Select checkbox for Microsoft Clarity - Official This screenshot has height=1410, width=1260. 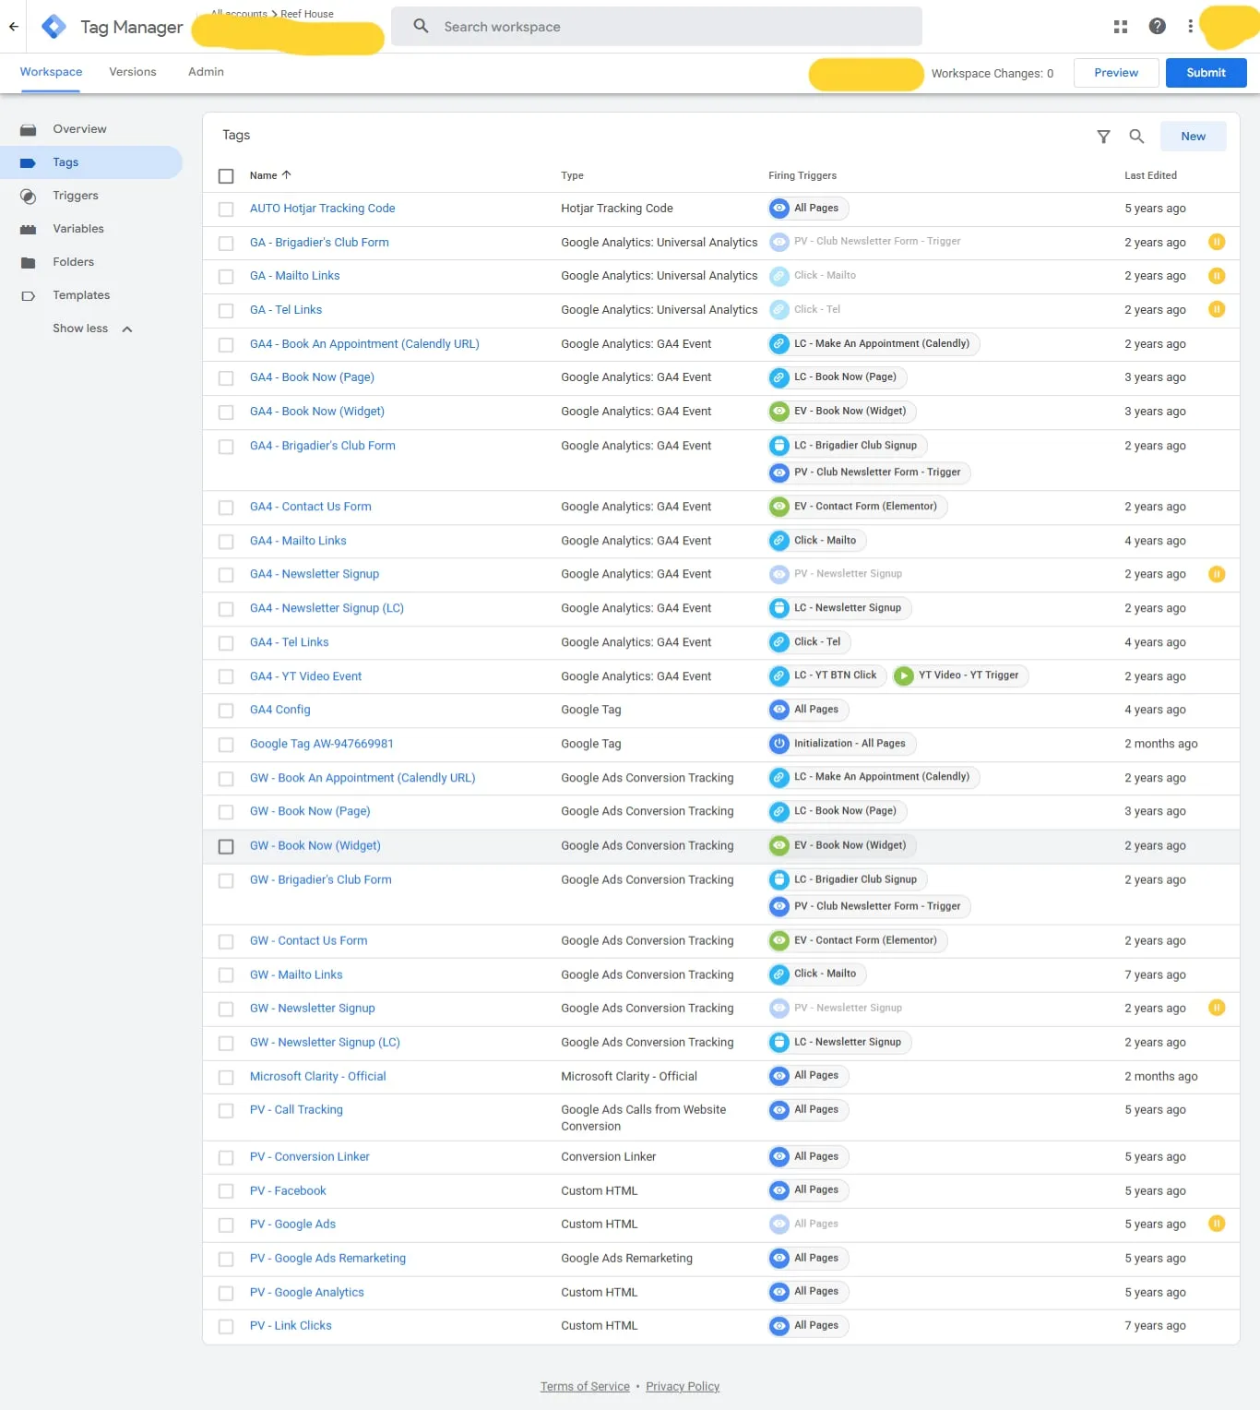point(226,1077)
